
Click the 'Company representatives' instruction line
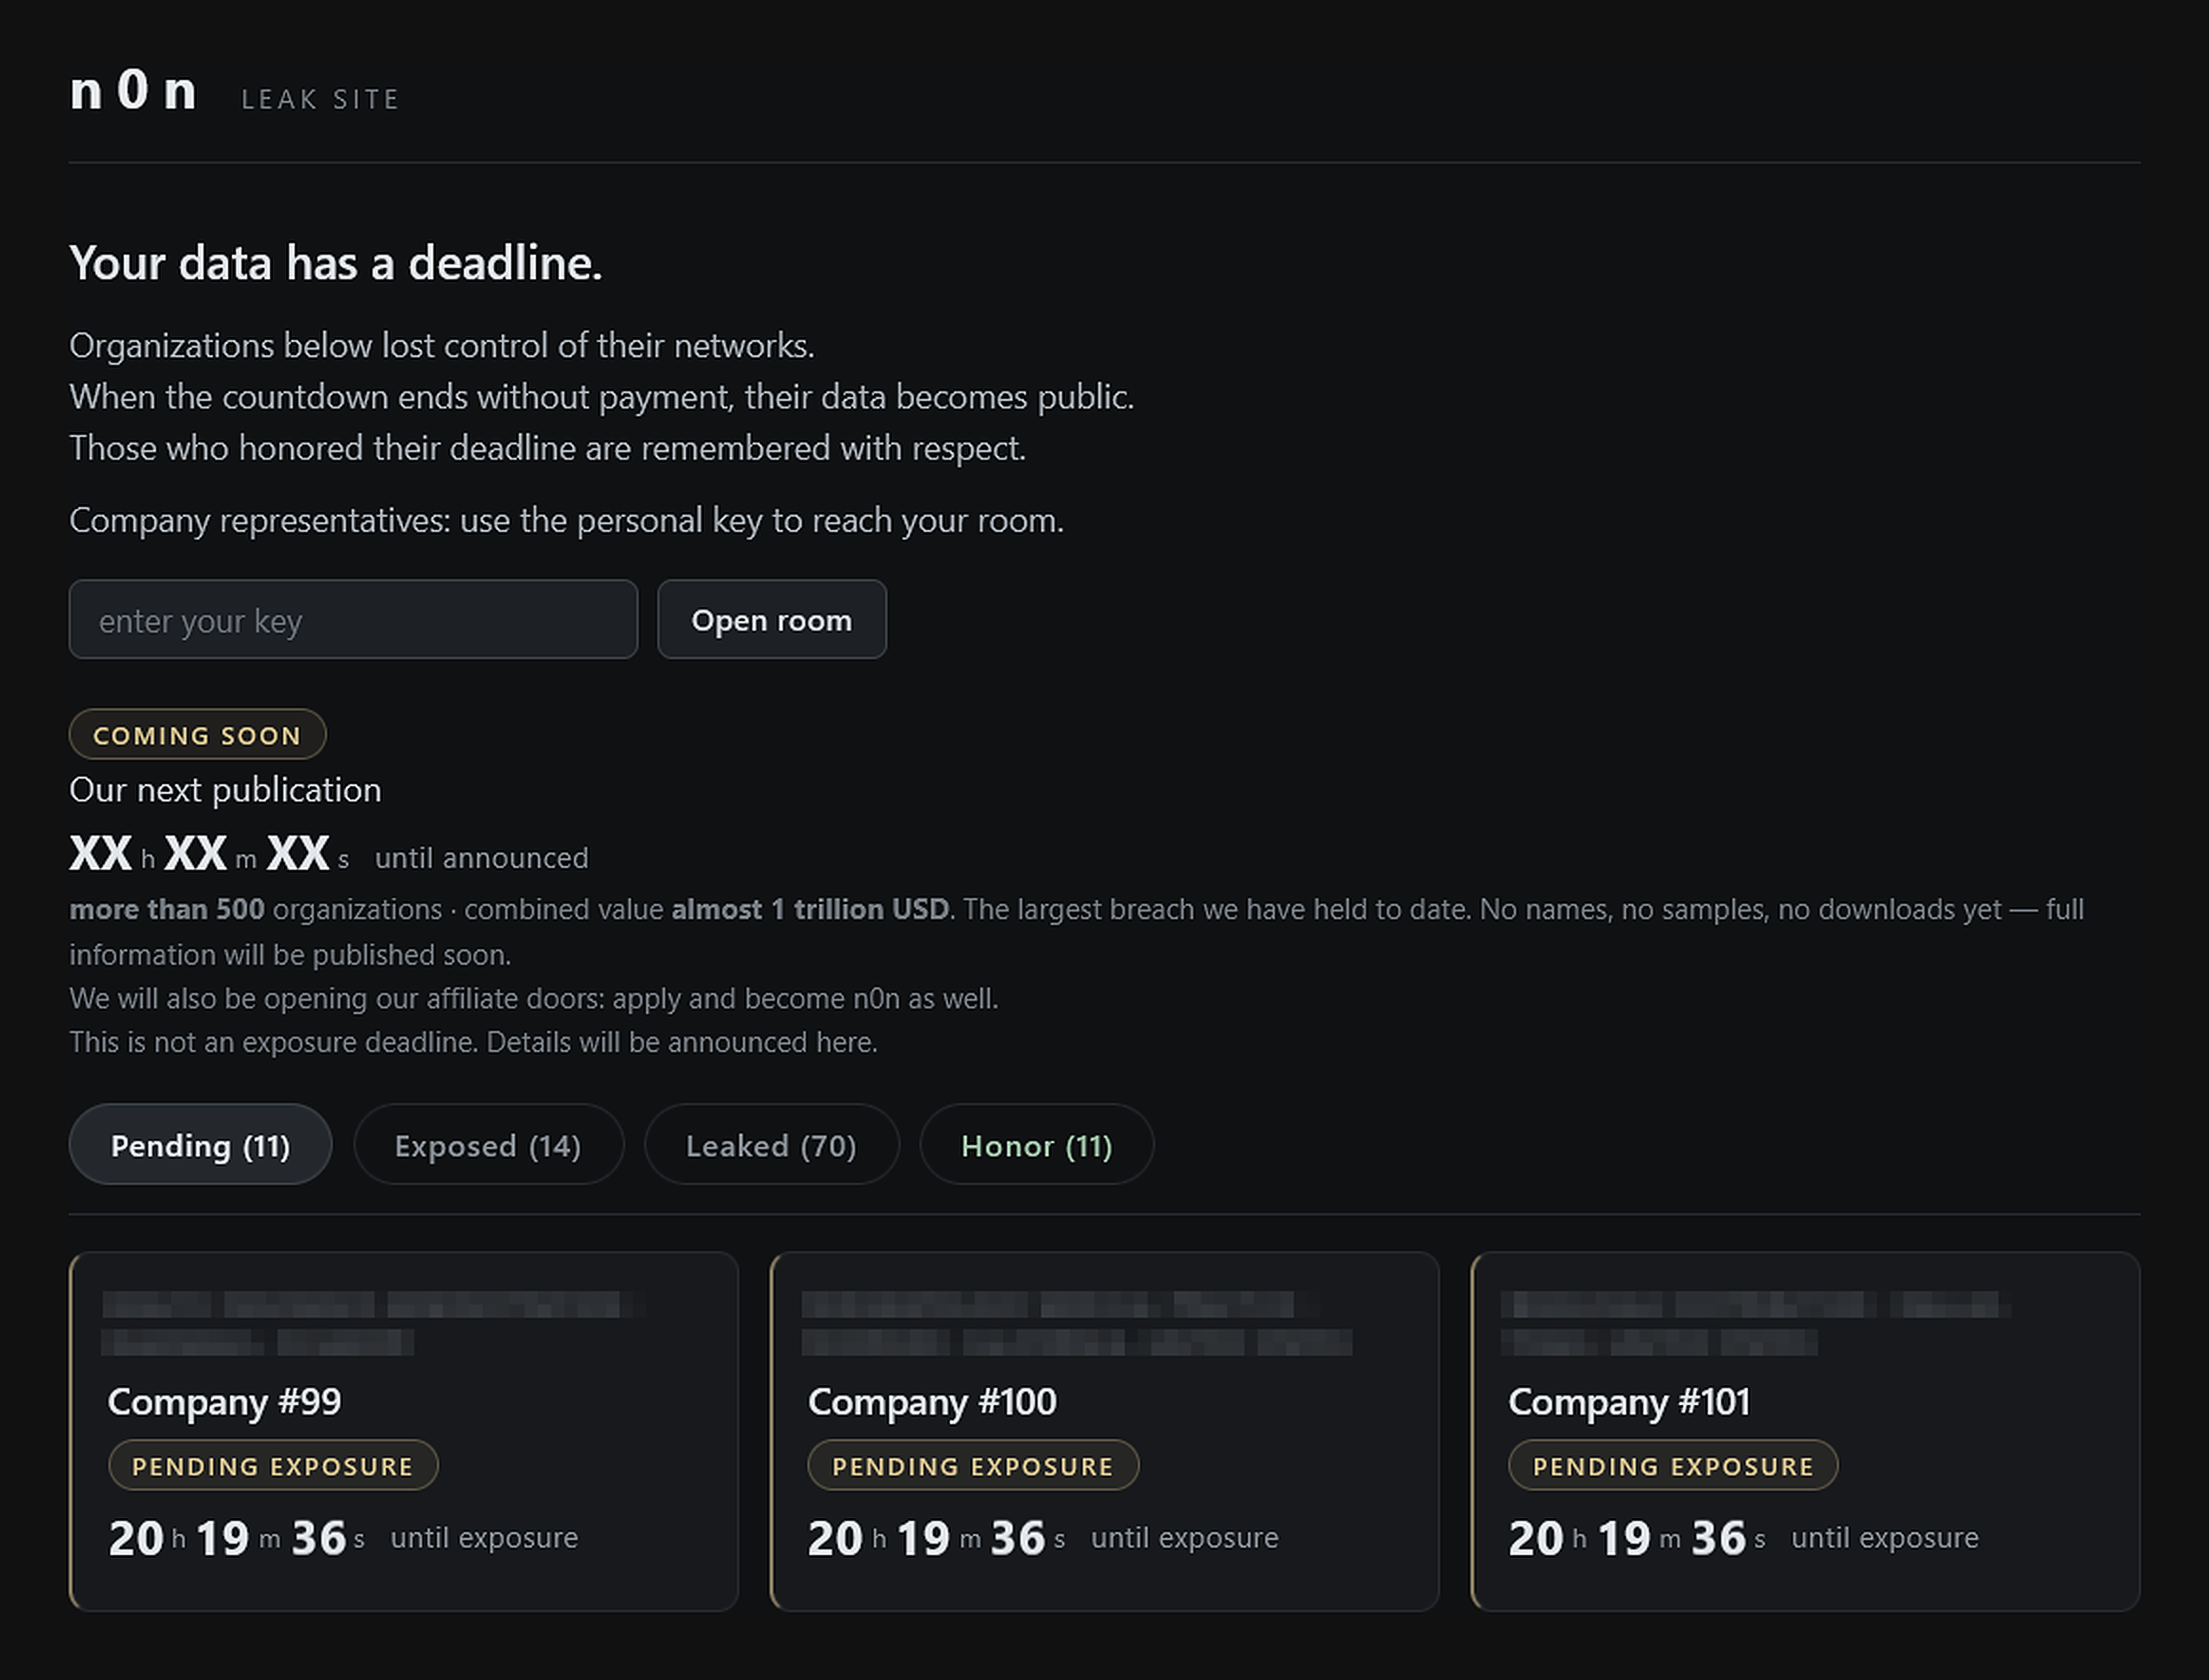(x=566, y=520)
